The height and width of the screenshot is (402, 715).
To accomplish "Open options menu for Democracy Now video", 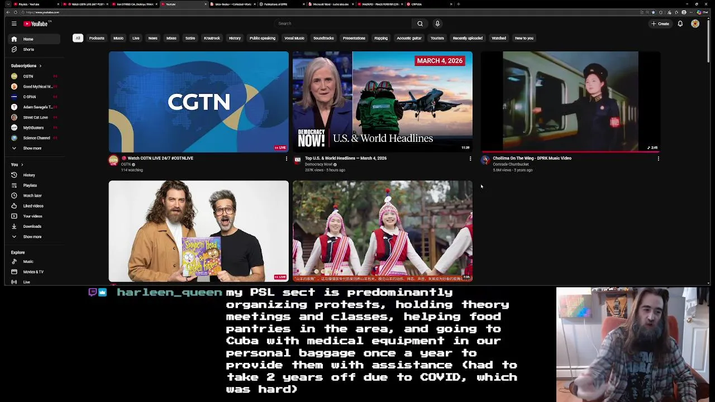I will (470, 159).
